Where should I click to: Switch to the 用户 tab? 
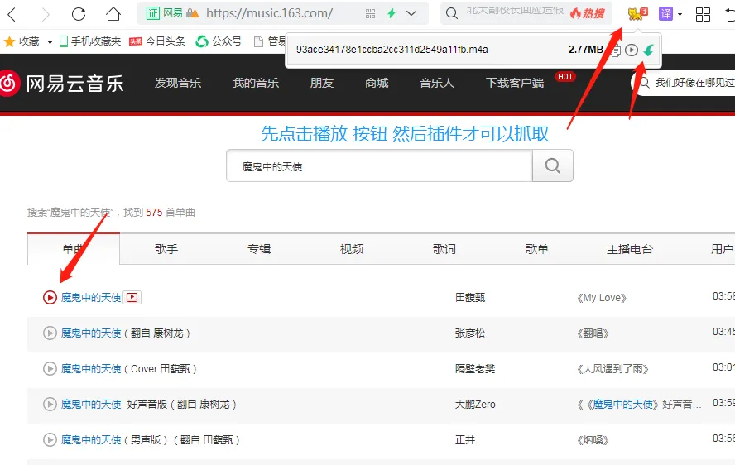pyautogui.click(x=722, y=249)
